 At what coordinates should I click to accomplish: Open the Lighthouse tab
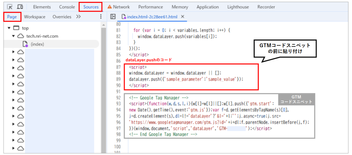(238, 7)
